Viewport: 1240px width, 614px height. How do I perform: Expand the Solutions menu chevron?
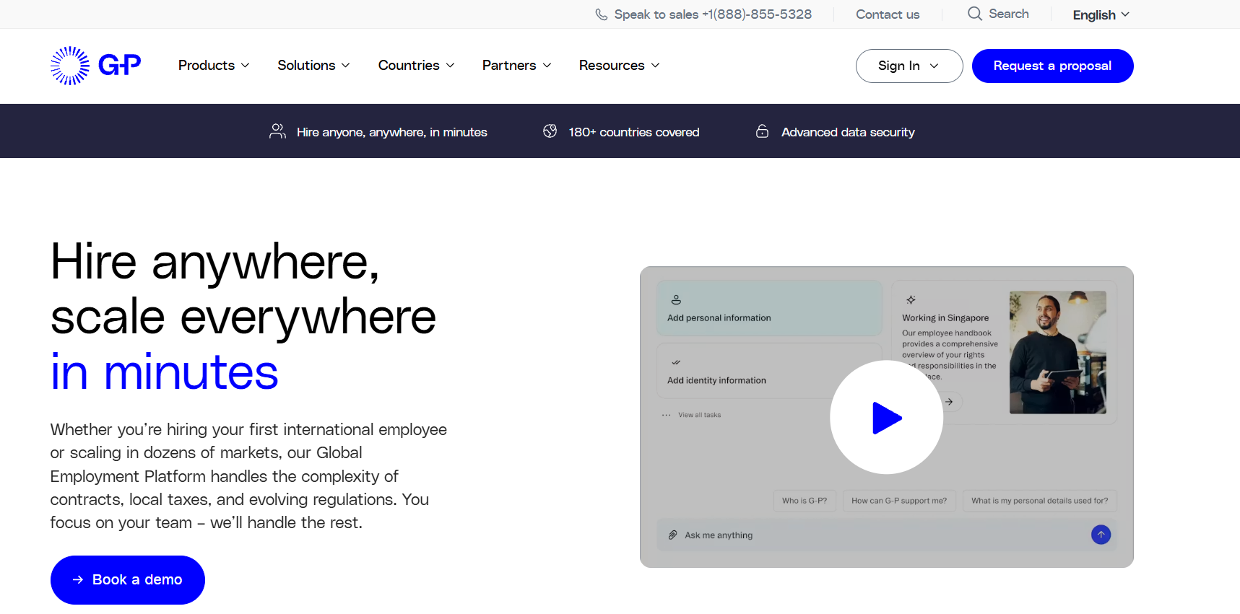[346, 66]
